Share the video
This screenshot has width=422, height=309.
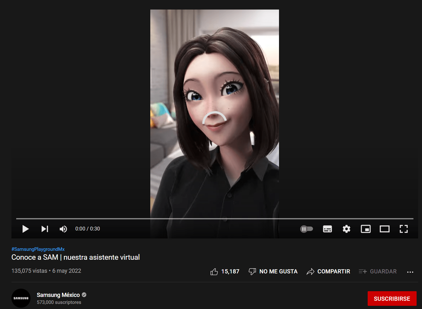point(328,271)
